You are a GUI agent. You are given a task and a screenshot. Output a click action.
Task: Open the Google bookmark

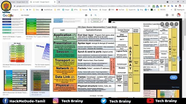click(103, 10)
